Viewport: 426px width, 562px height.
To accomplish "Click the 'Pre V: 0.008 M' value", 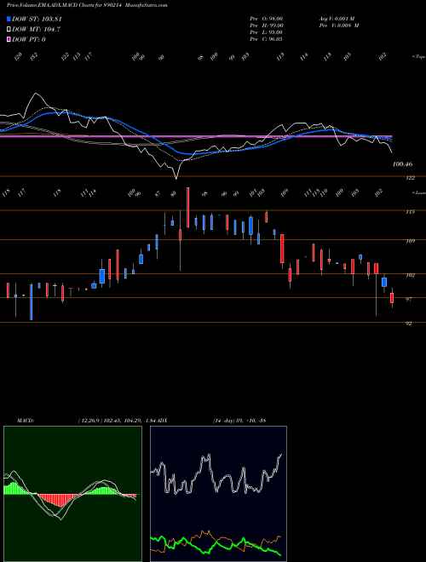I will pos(339,26).
